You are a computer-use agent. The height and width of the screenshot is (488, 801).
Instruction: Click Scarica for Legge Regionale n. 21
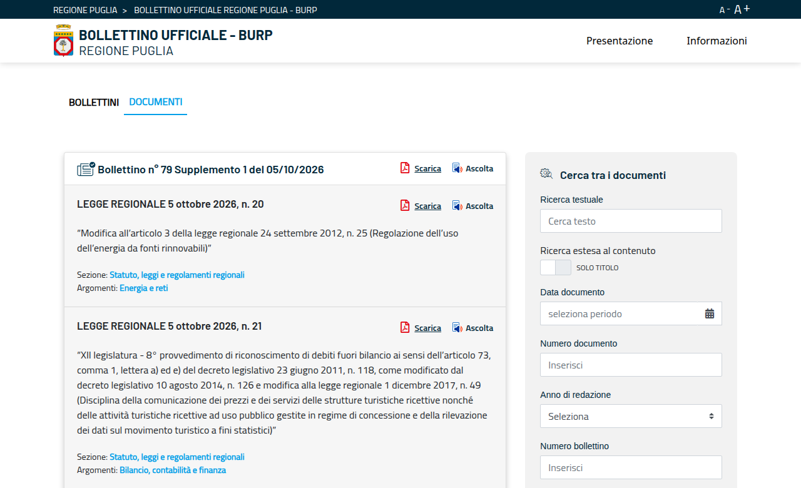tap(427, 328)
